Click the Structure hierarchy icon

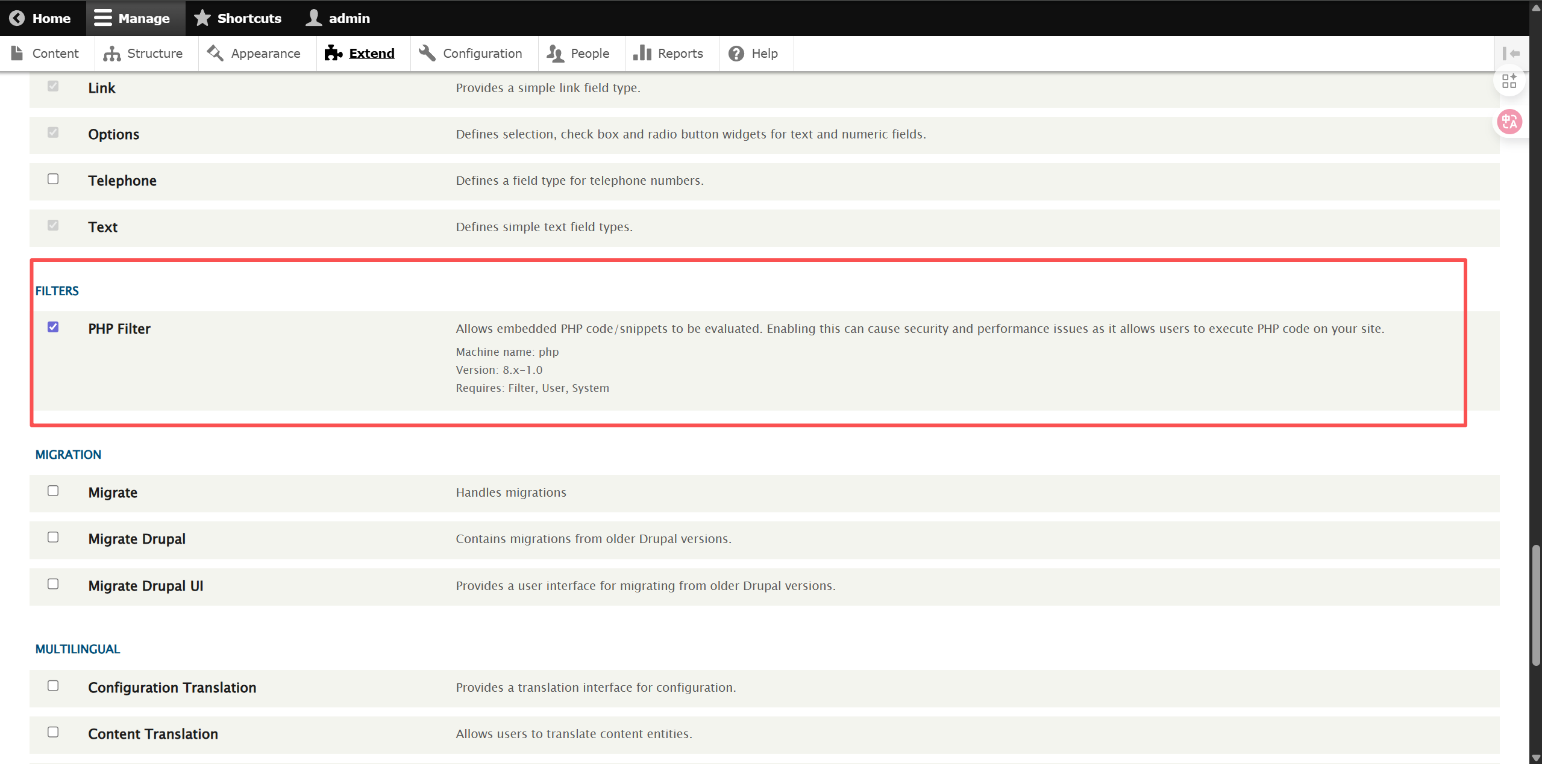tap(112, 54)
